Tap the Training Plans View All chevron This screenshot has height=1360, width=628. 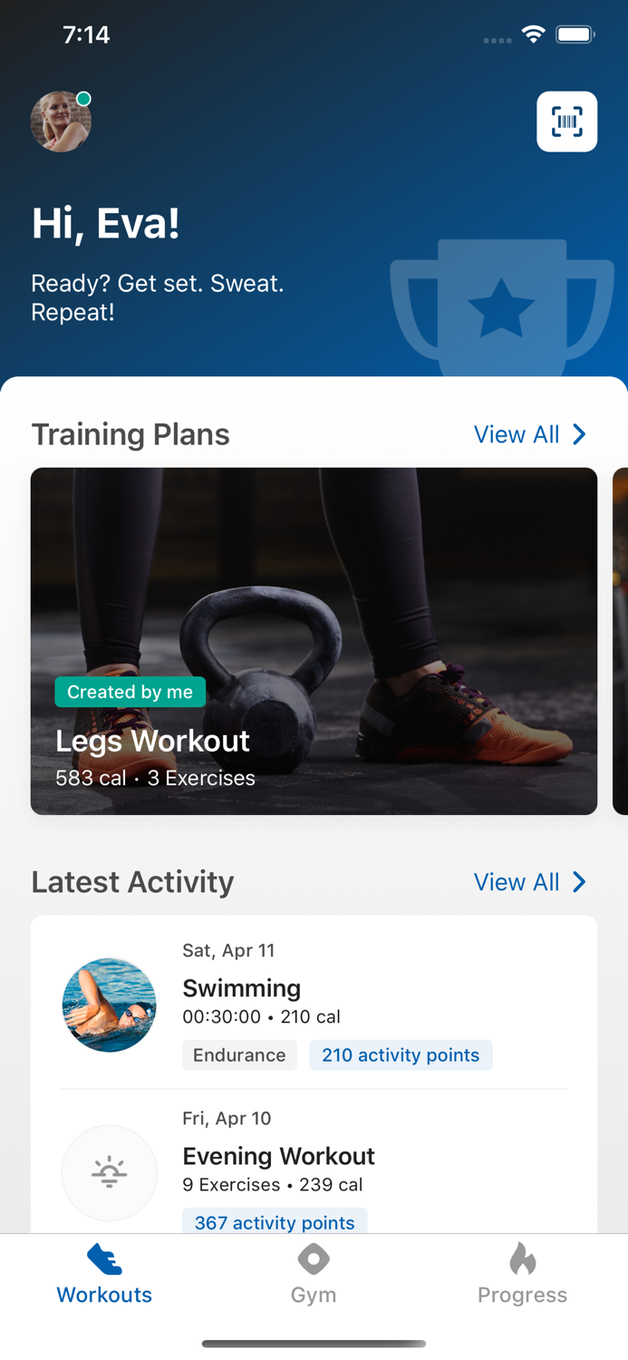point(579,434)
